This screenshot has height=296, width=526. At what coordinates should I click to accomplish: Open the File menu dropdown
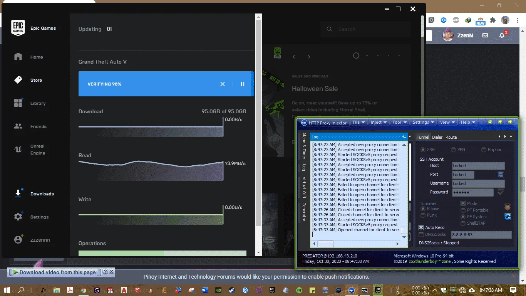pos(359,122)
